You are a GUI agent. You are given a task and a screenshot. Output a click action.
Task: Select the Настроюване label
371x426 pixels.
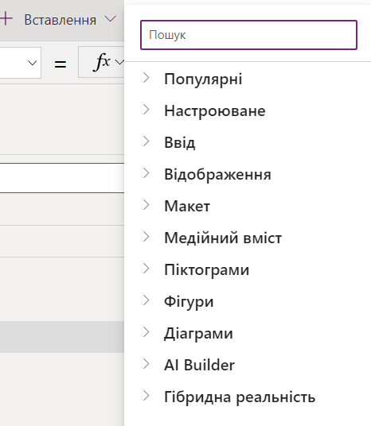pyautogui.click(x=215, y=110)
